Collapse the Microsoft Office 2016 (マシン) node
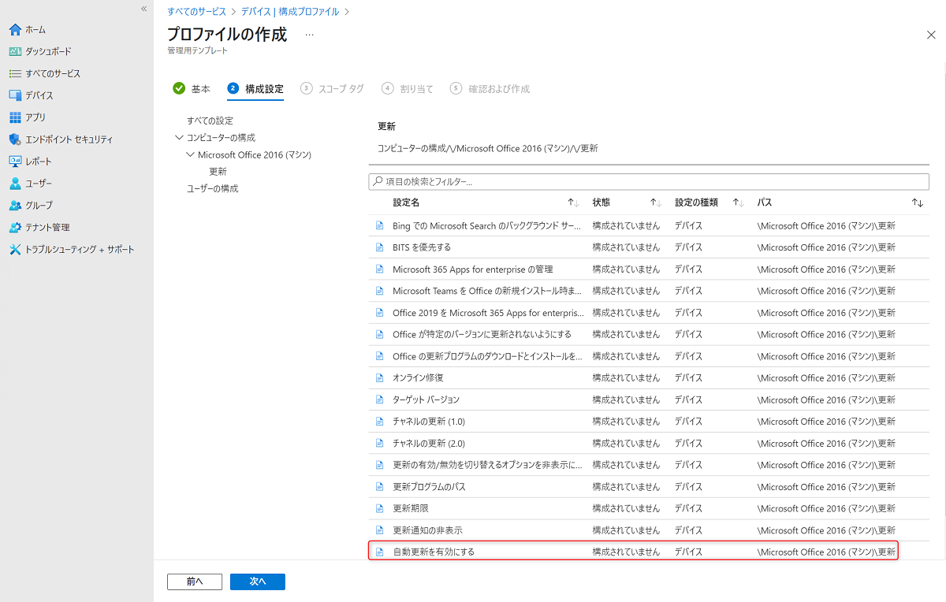The width and height of the screenshot is (946, 602). click(x=190, y=155)
